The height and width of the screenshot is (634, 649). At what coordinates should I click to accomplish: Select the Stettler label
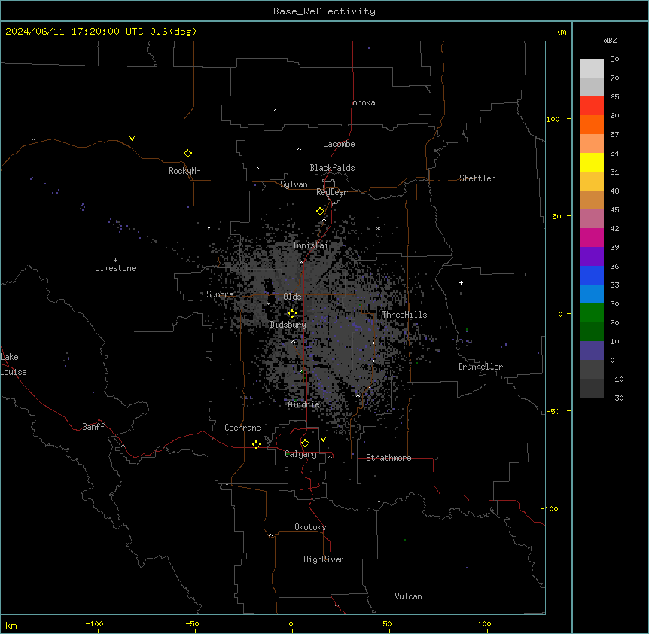click(477, 178)
